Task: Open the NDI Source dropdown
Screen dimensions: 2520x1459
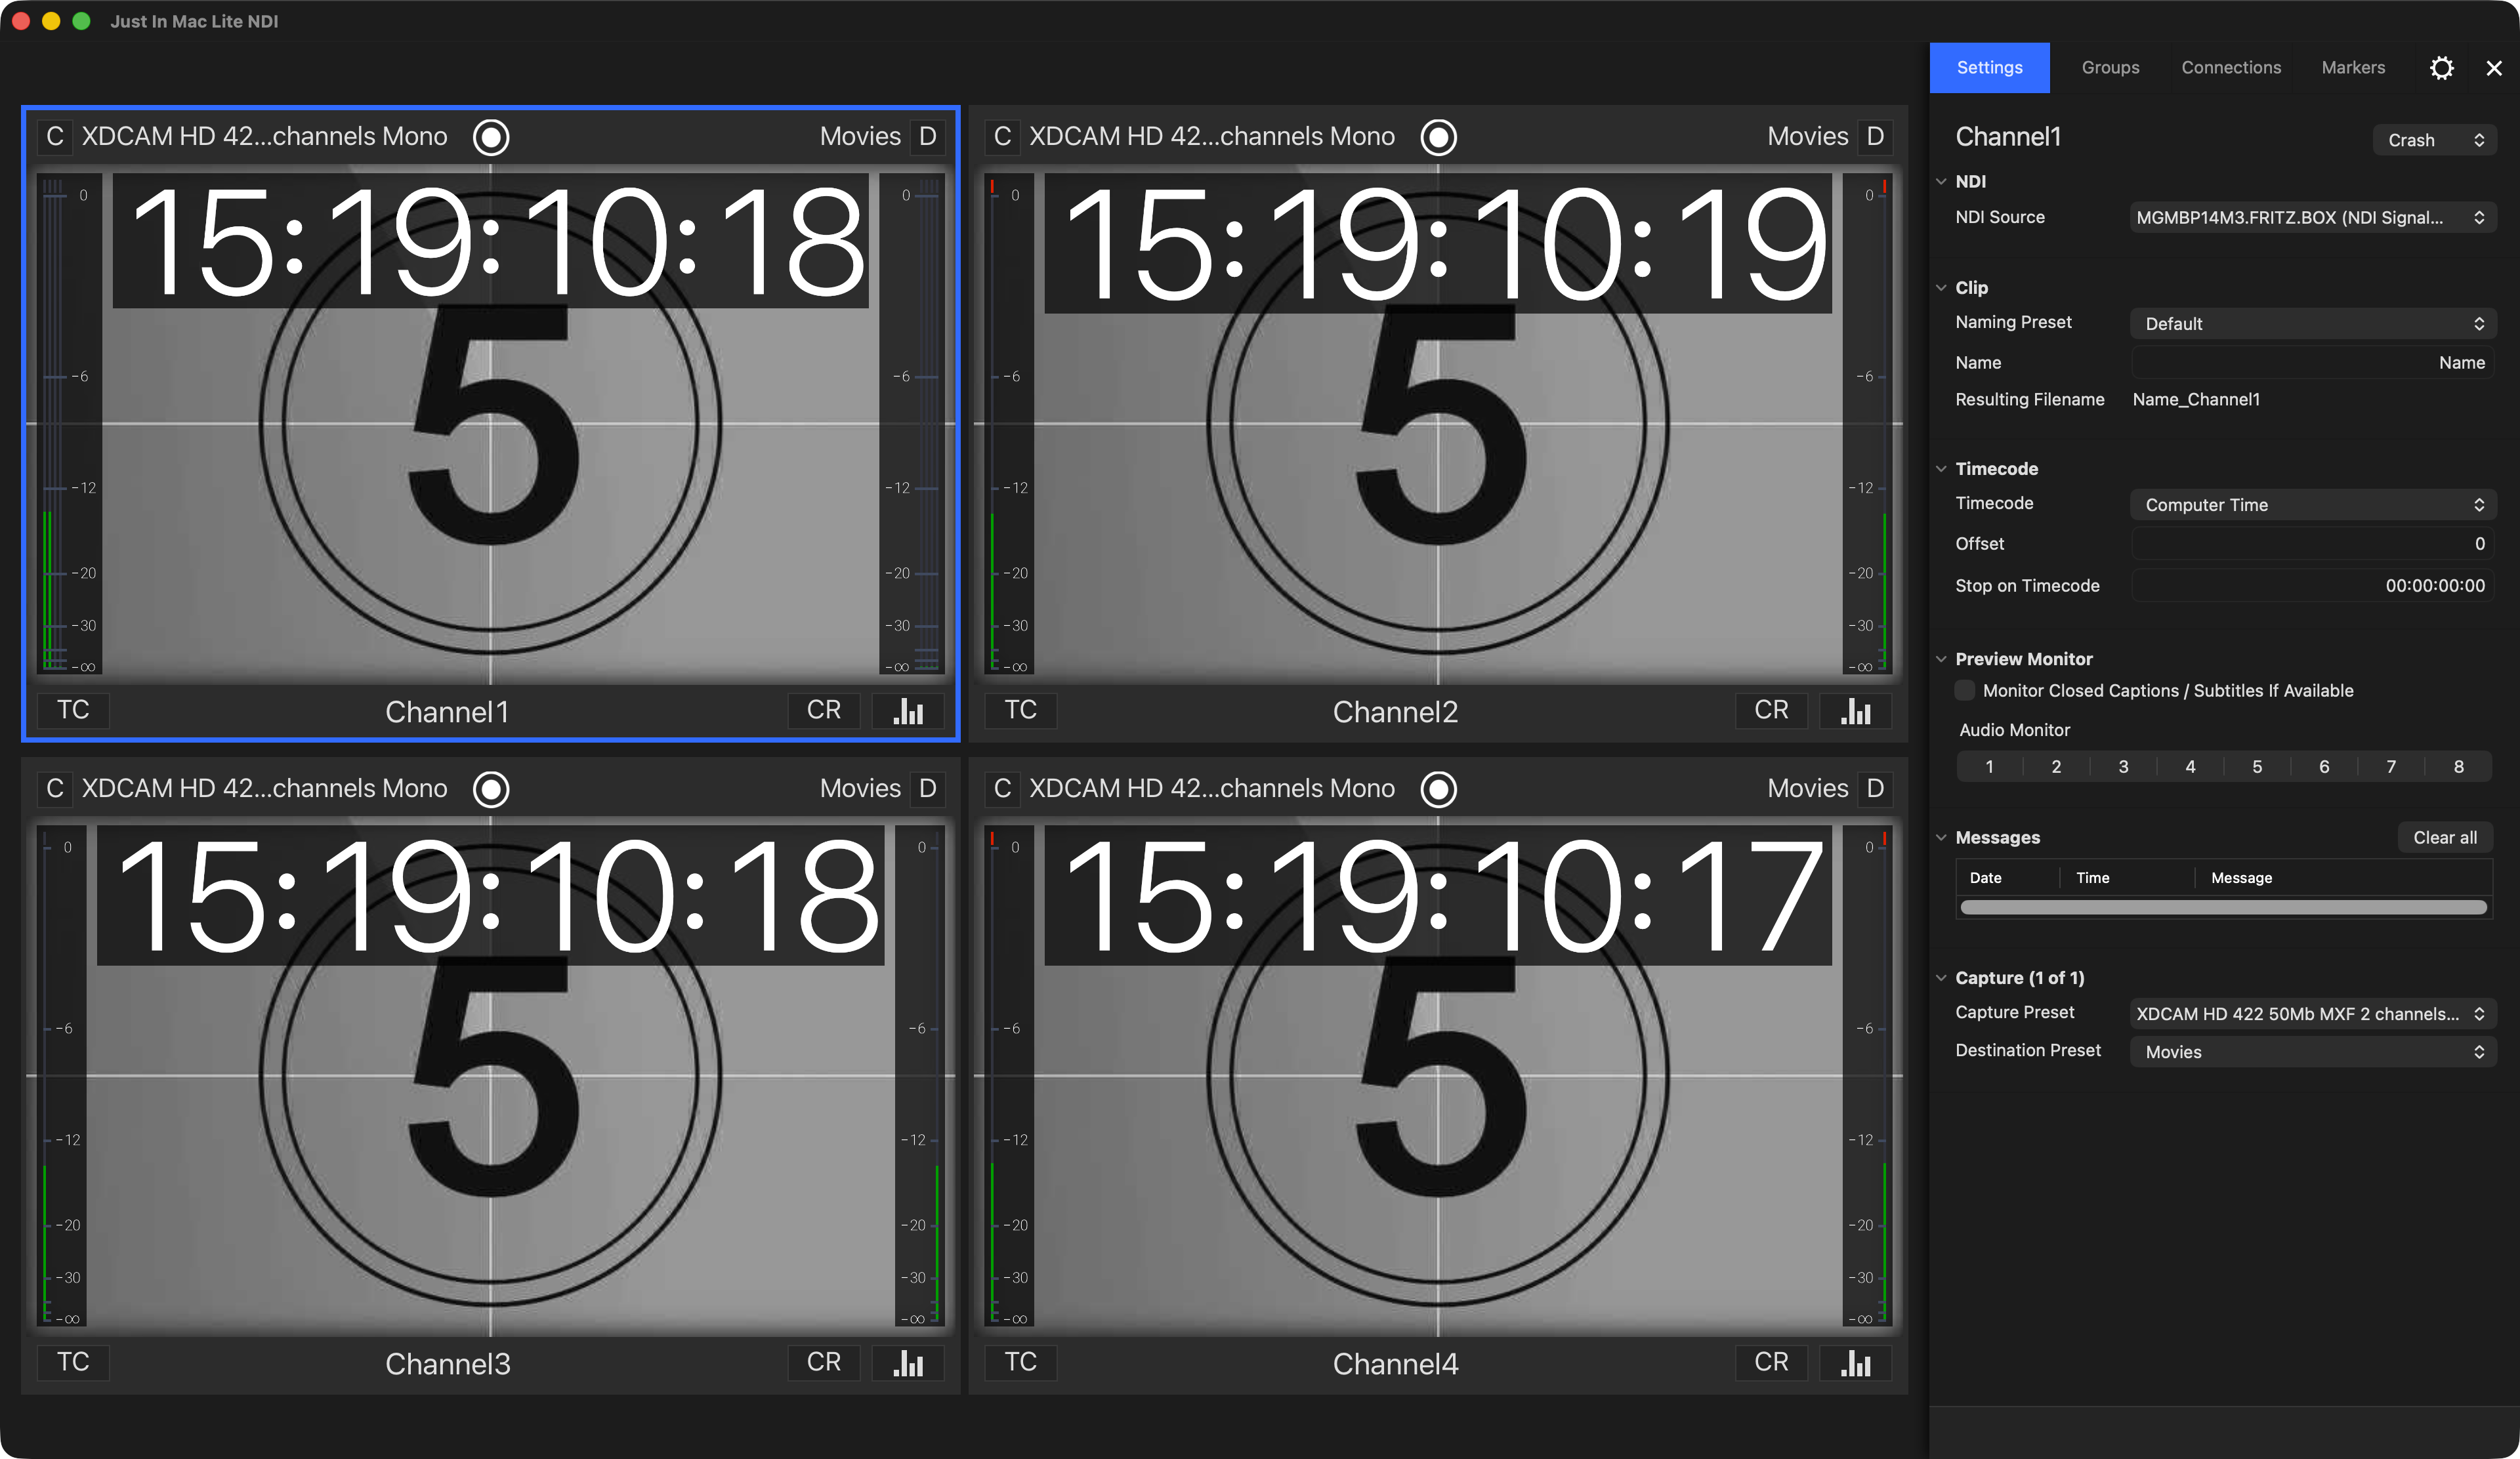Action: coord(2312,218)
